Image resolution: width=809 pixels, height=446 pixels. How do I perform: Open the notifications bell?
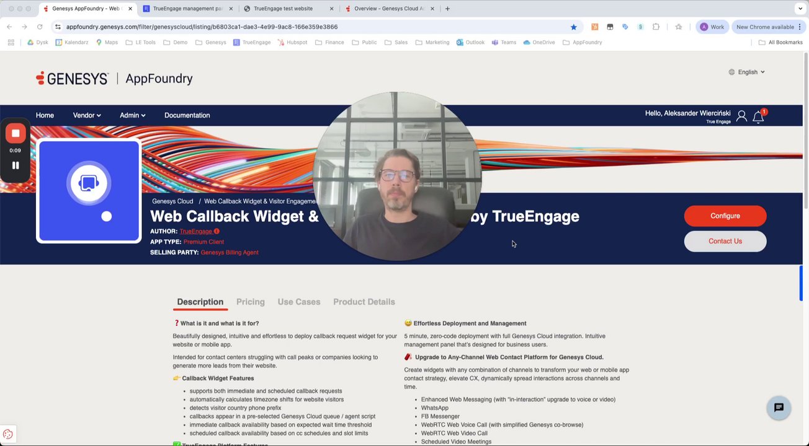pos(758,116)
